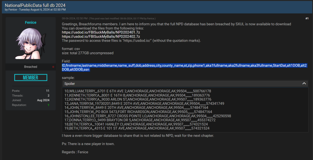Open the NPD202402.7z download link

[101, 37]
